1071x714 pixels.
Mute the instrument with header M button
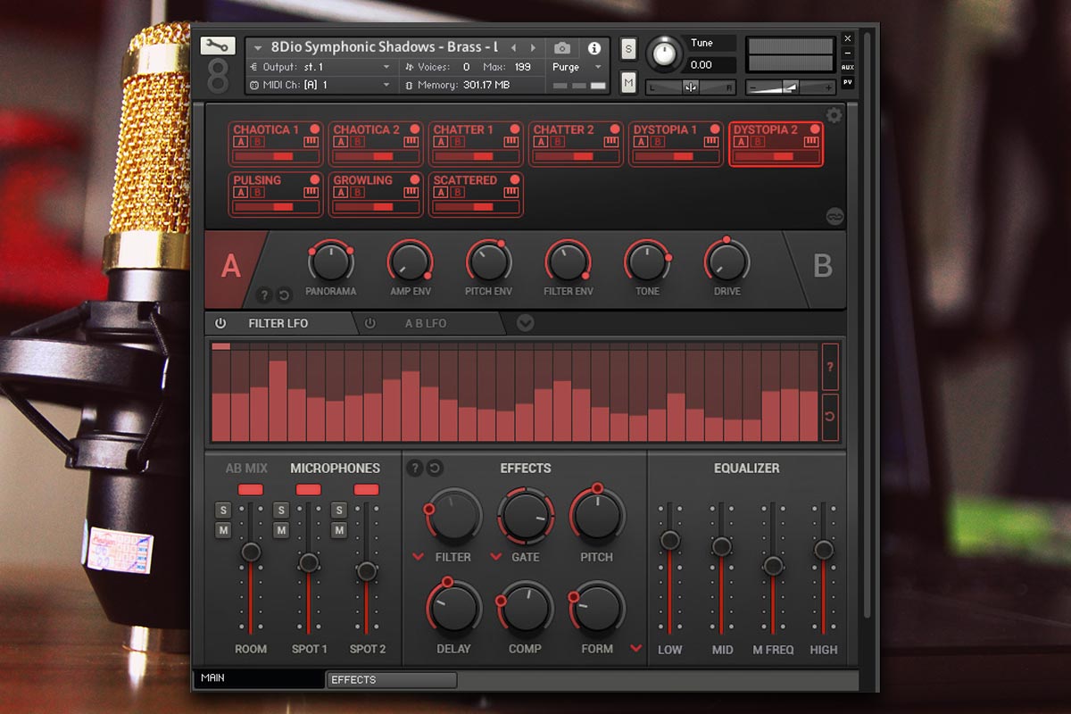coord(628,83)
